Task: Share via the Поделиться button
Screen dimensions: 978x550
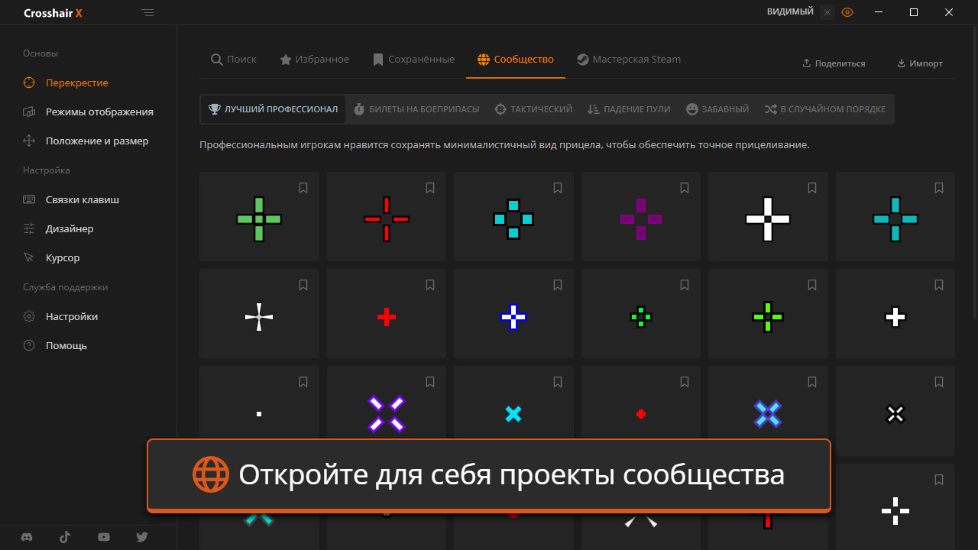Action: [x=834, y=63]
